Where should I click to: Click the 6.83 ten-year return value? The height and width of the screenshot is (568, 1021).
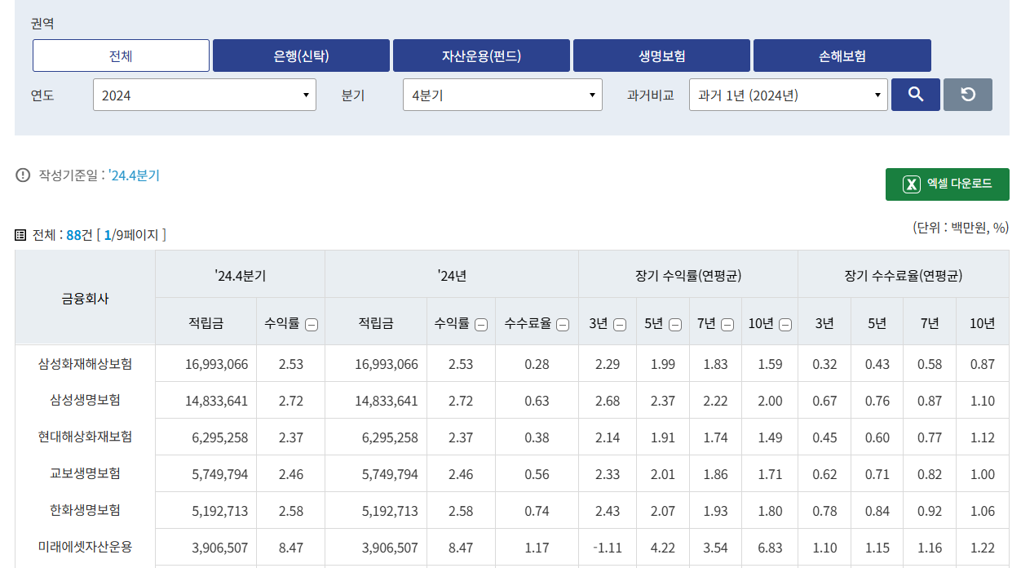pos(770,548)
